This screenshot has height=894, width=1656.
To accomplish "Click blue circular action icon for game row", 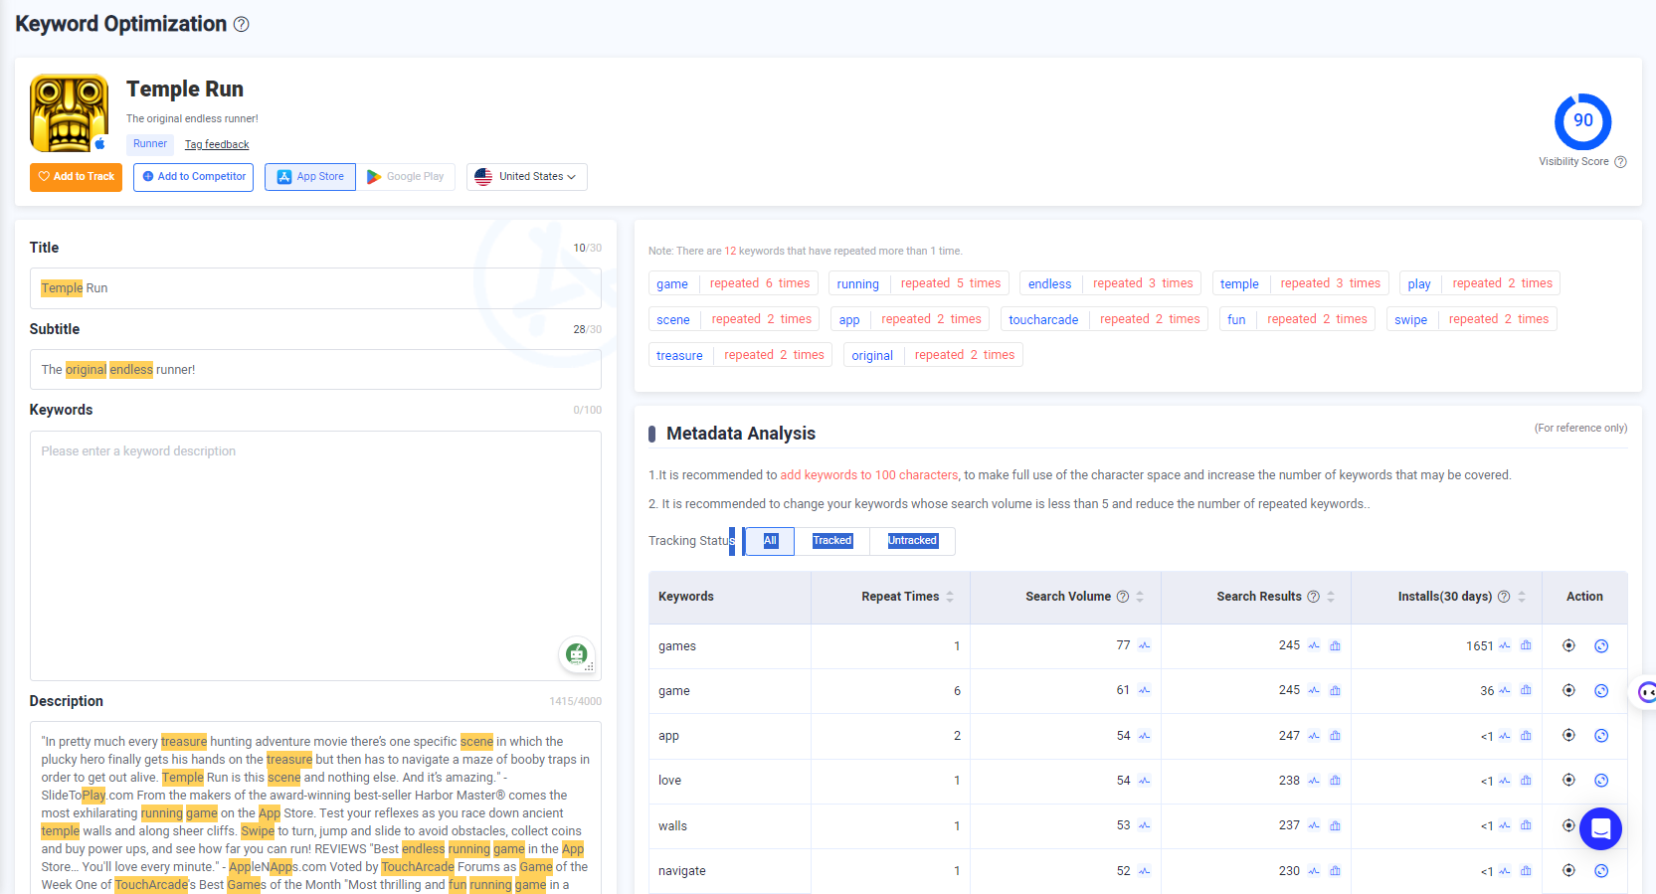I will tap(1601, 691).
